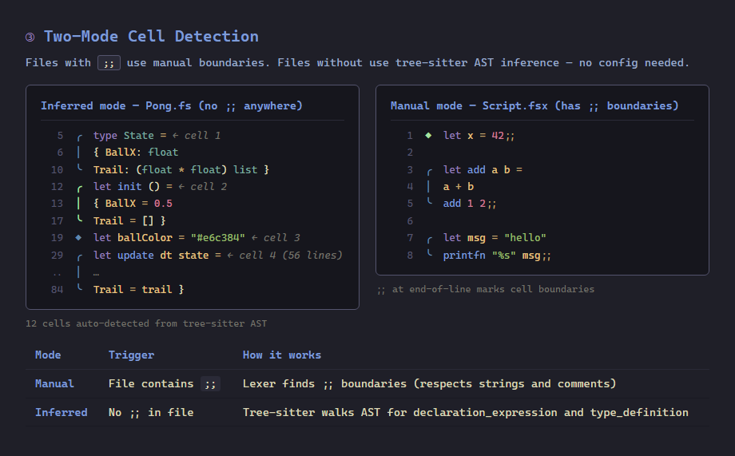Screen dimensions: 735x456
Task: Click the 'let x = 42;;' line
Action: pyautogui.click(x=479, y=136)
